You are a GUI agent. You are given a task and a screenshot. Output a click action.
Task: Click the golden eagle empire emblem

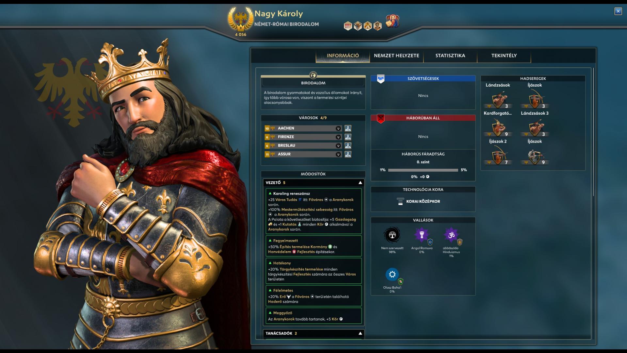(x=241, y=19)
